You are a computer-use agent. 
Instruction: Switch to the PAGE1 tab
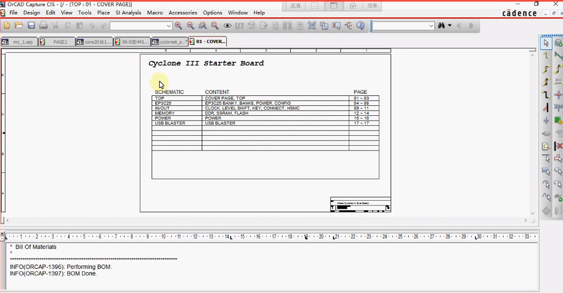pyautogui.click(x=57, y=42)
